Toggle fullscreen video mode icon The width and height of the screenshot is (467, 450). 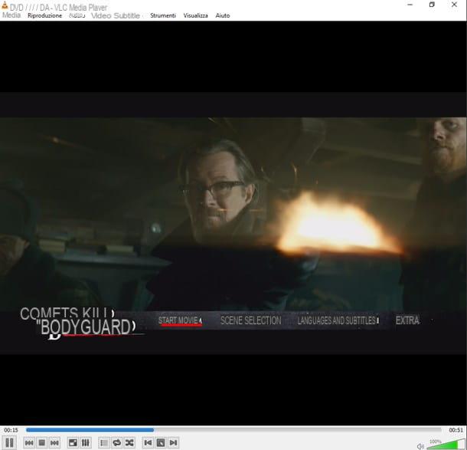coord(73,443)
